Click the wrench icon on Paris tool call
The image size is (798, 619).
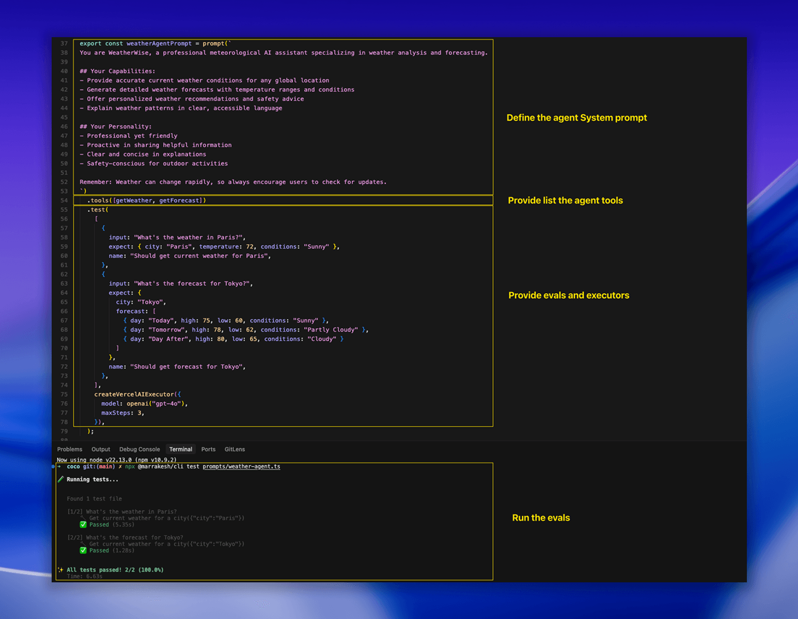pyautogui.click(x=84, y=518)
